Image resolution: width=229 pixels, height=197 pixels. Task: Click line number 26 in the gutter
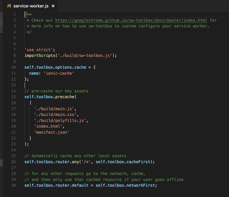[x=13, y=162]
